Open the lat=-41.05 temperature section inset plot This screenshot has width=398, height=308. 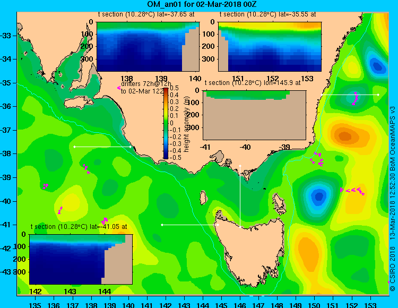[81, 259]
